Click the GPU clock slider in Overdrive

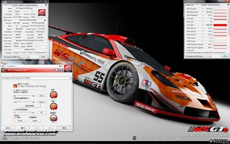point(24,96)
